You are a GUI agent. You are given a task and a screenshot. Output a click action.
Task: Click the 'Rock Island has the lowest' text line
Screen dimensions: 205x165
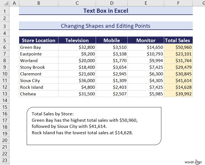click(x=82, y=133)
